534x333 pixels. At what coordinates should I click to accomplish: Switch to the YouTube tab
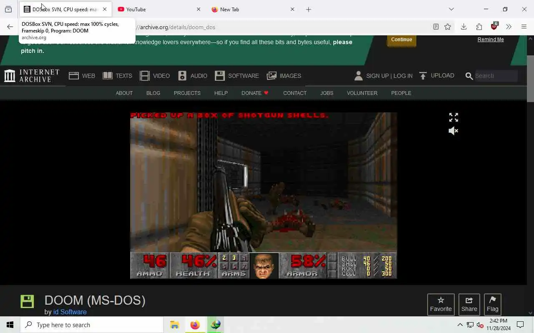(154, 9)
